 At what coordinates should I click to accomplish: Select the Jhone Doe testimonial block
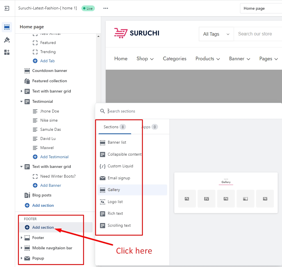tap(49, 111)
